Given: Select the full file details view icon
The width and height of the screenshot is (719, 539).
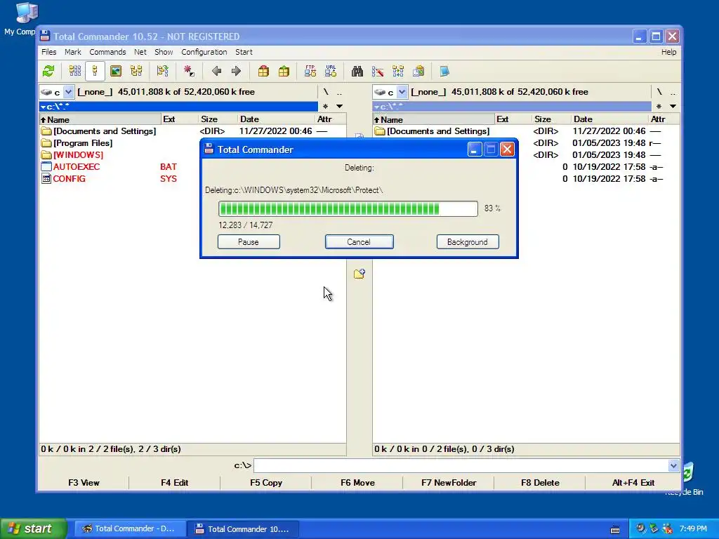Looking at the screenshot, I should click(95, 71).
